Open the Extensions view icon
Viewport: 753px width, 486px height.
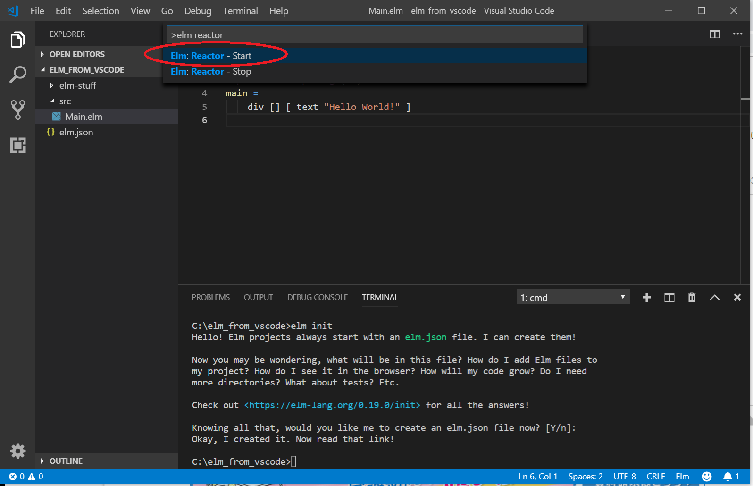point(17,145)
